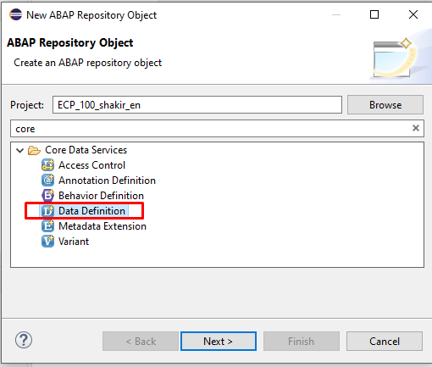Pick the Variant tree item
This screenshot has width=432, height=367.
click(74, 242)
